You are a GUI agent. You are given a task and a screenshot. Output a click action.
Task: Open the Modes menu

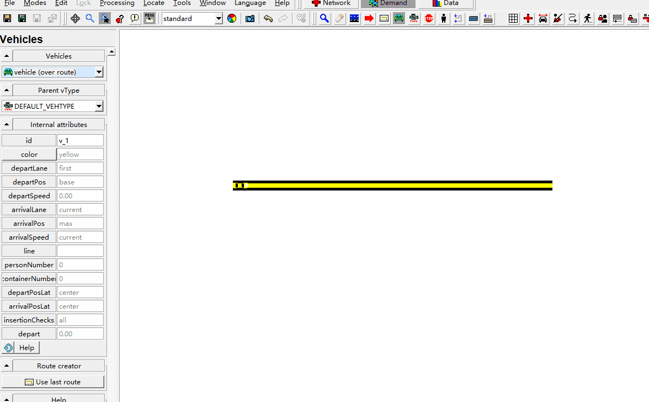35,3
